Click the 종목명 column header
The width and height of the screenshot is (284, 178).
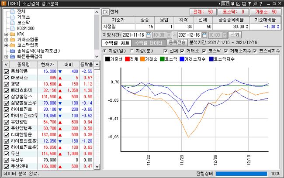24,65
